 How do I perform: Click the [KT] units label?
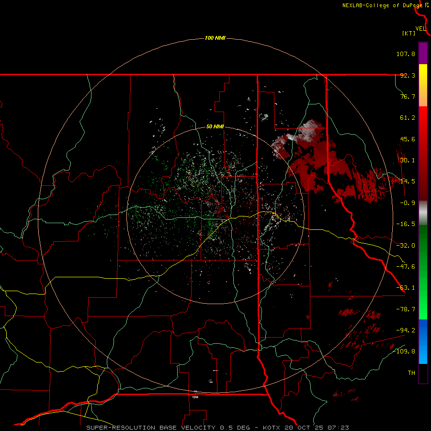[409, 33]
